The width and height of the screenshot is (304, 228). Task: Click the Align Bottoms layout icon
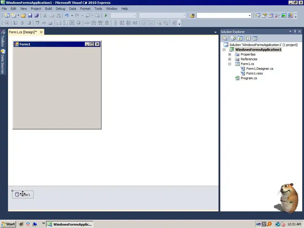50,23
